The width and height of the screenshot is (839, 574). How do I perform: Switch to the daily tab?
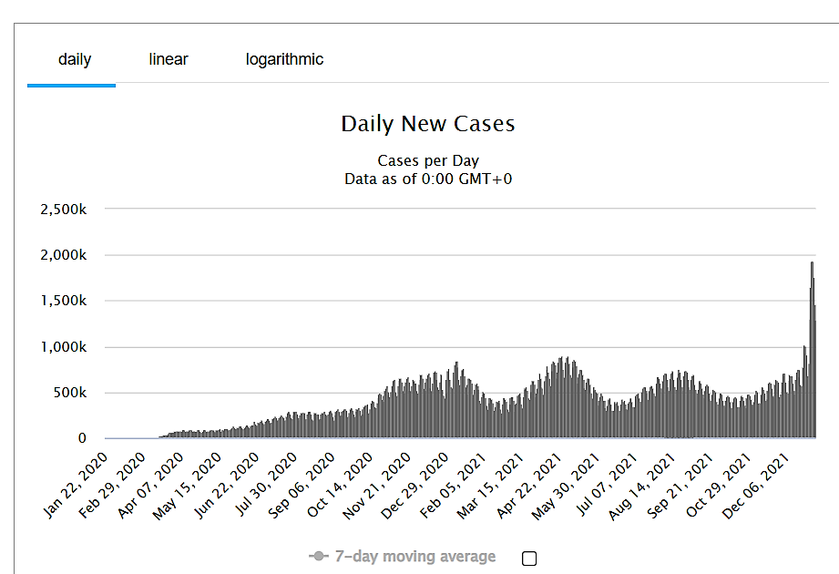tap(75, 59)
